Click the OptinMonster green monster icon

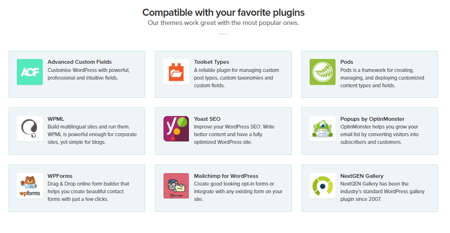pos(323,129)
